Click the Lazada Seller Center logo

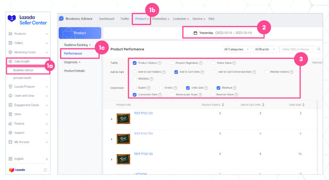[28, 20]
